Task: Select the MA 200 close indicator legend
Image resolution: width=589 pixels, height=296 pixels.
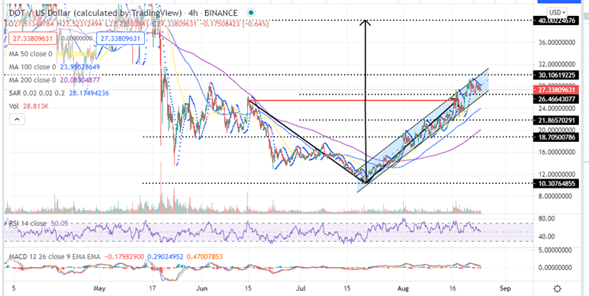Action: (x=32, y=80)
